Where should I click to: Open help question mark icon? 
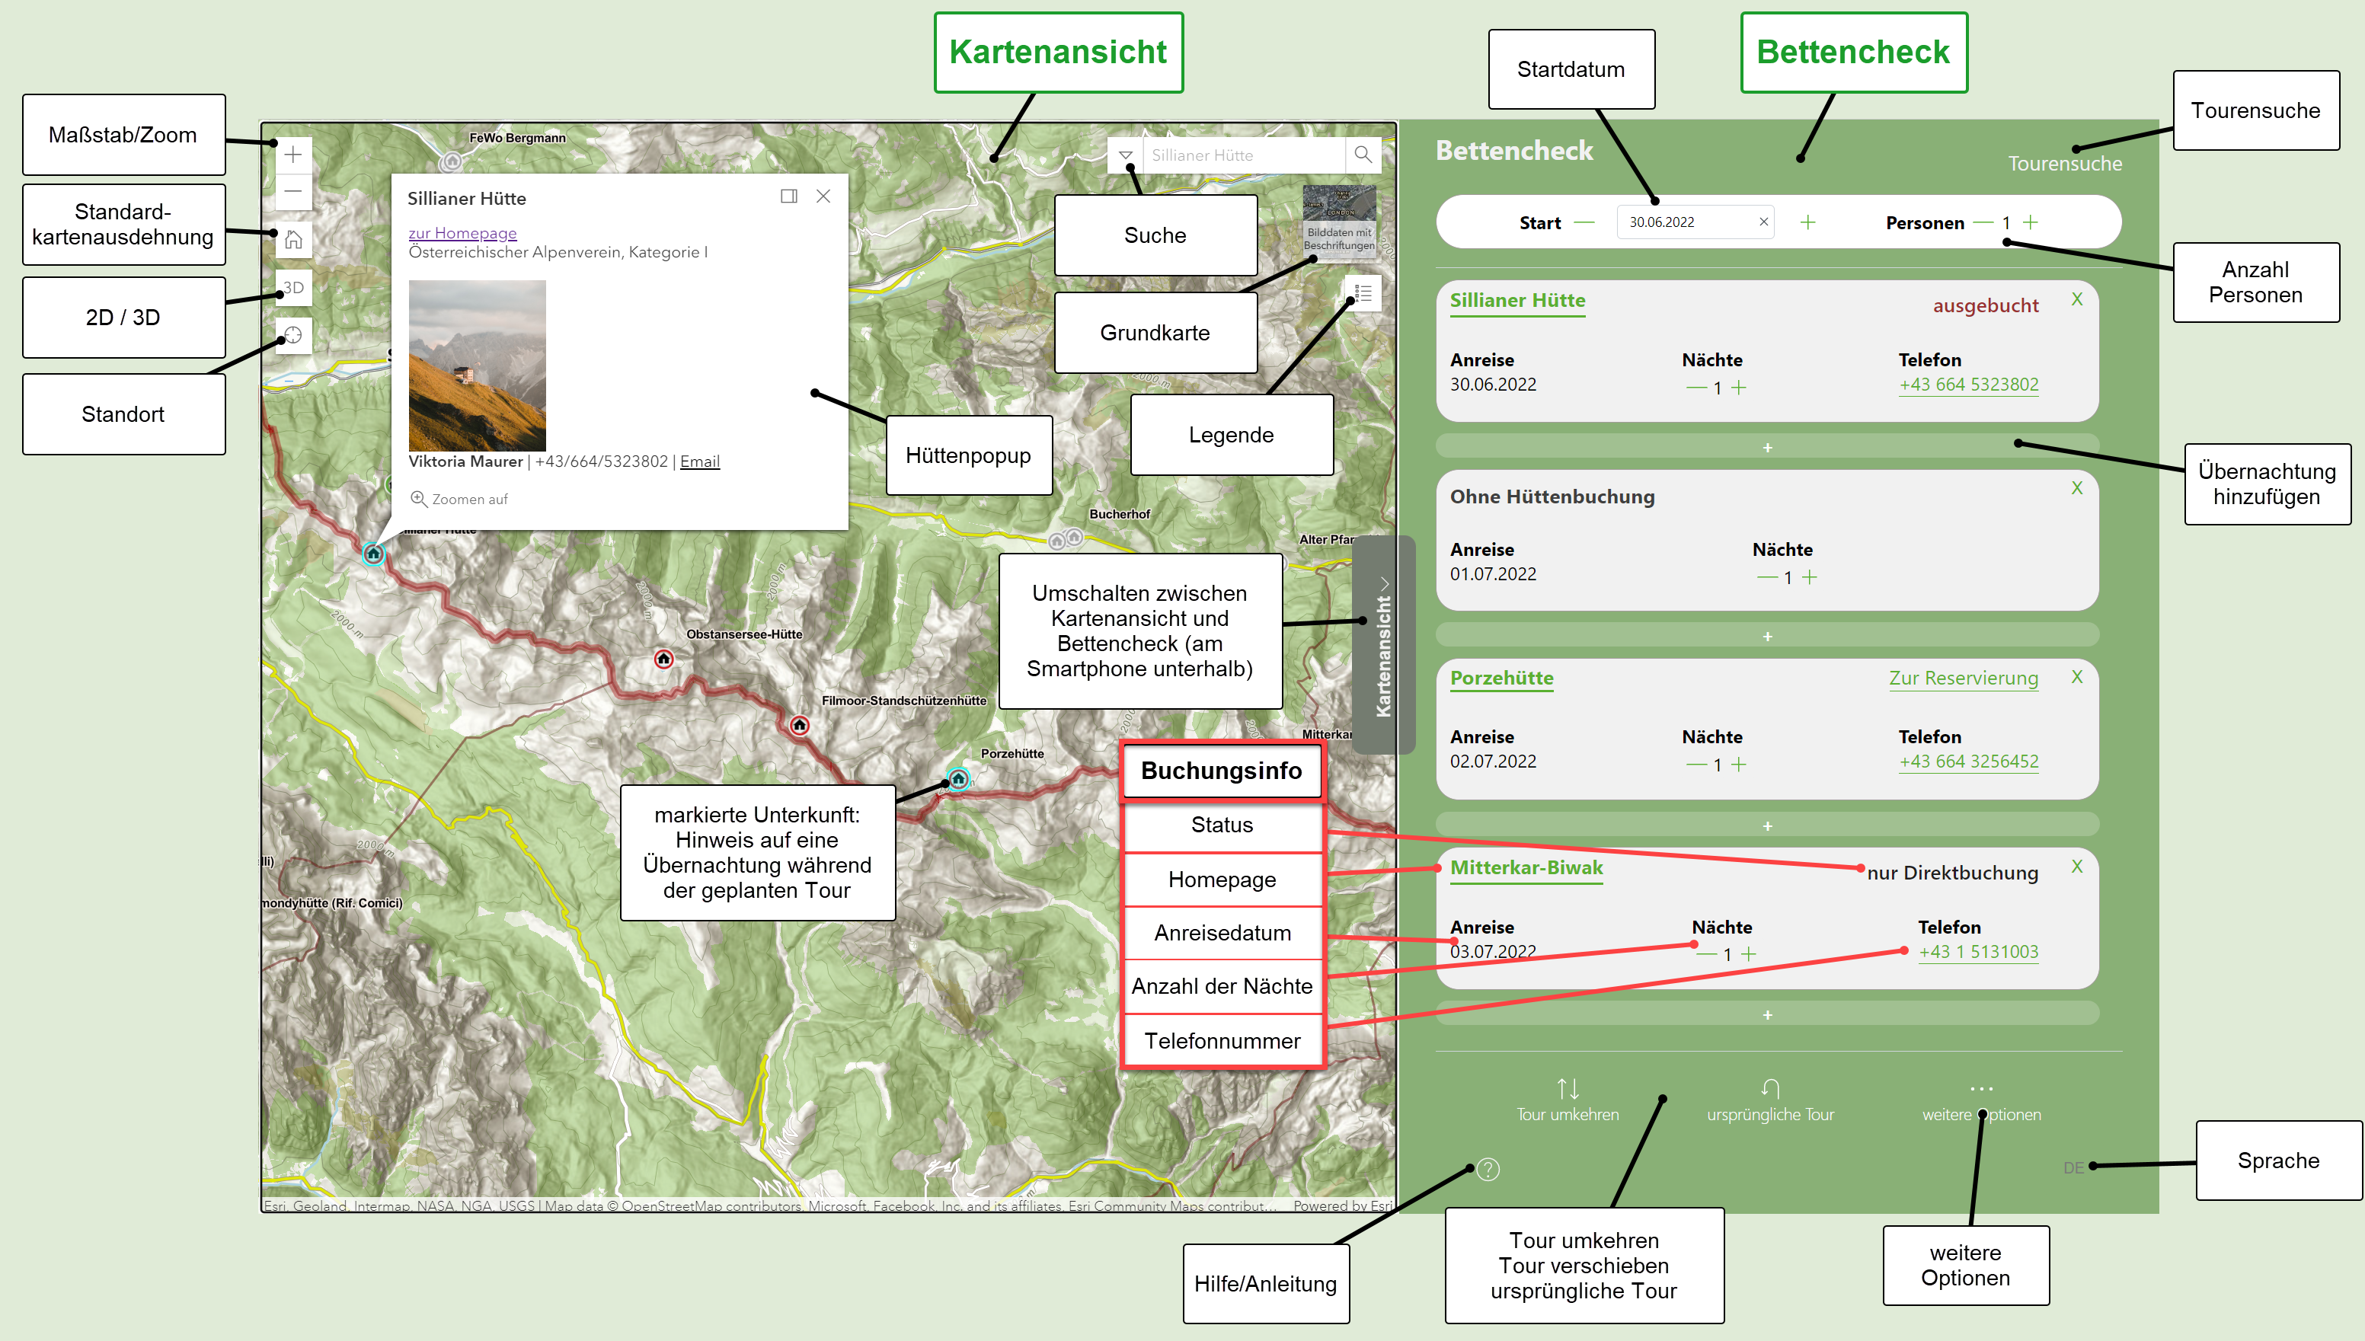point(1488,1170)
